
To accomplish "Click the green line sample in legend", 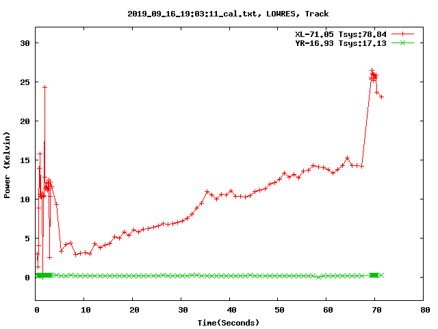I will tap(402, 42).
